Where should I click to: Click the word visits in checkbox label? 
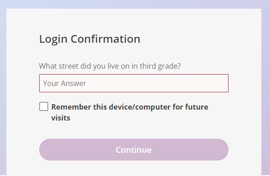click(x=61, y=118)
